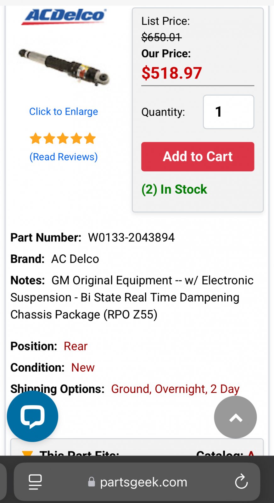
Task: Tap the padlock icon beside partsgeek.com
Action: coord(92,482)
